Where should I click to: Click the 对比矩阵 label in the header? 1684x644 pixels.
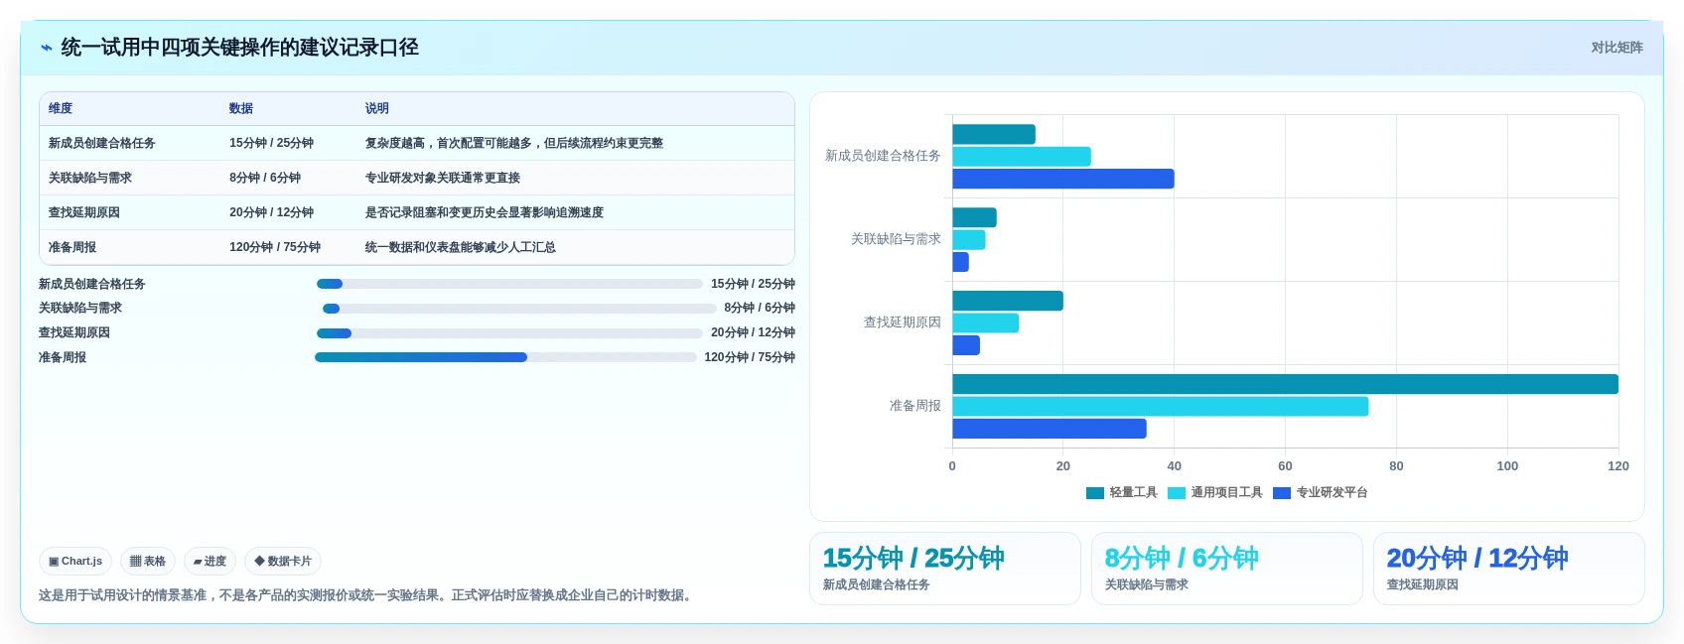1616,48
